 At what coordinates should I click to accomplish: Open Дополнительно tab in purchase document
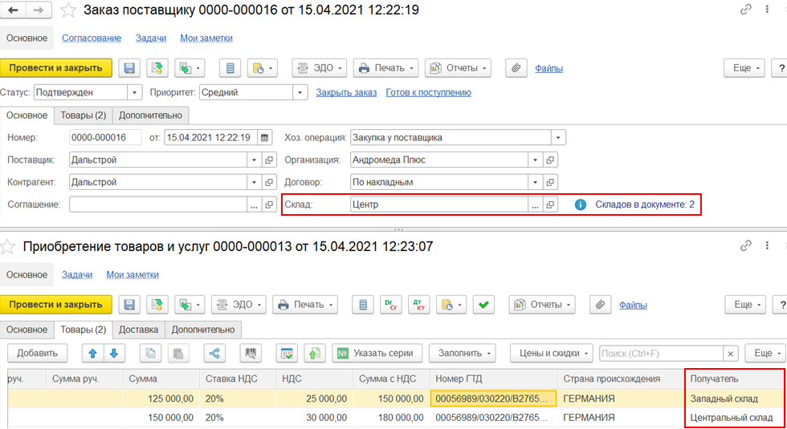(203, 330)
